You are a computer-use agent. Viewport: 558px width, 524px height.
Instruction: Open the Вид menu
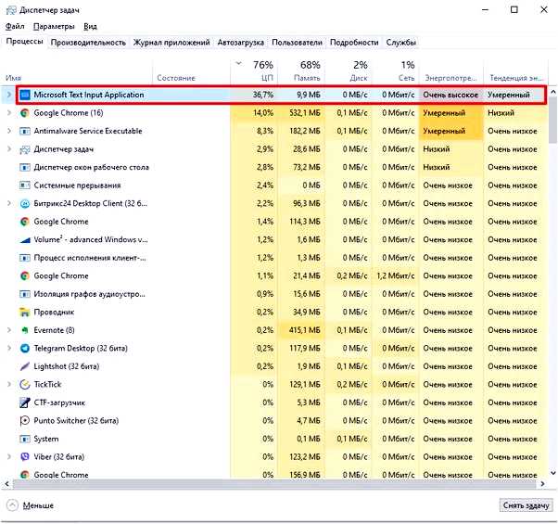pos(91,27)
